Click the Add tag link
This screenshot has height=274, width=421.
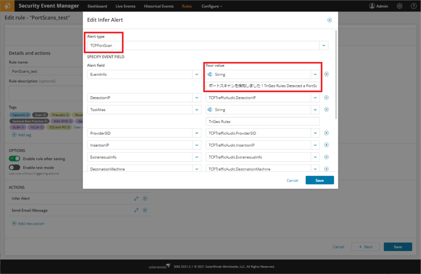[x=24, y=135]
